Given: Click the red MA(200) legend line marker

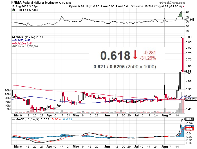Looking at the screenshot, I should click(13, 43).
